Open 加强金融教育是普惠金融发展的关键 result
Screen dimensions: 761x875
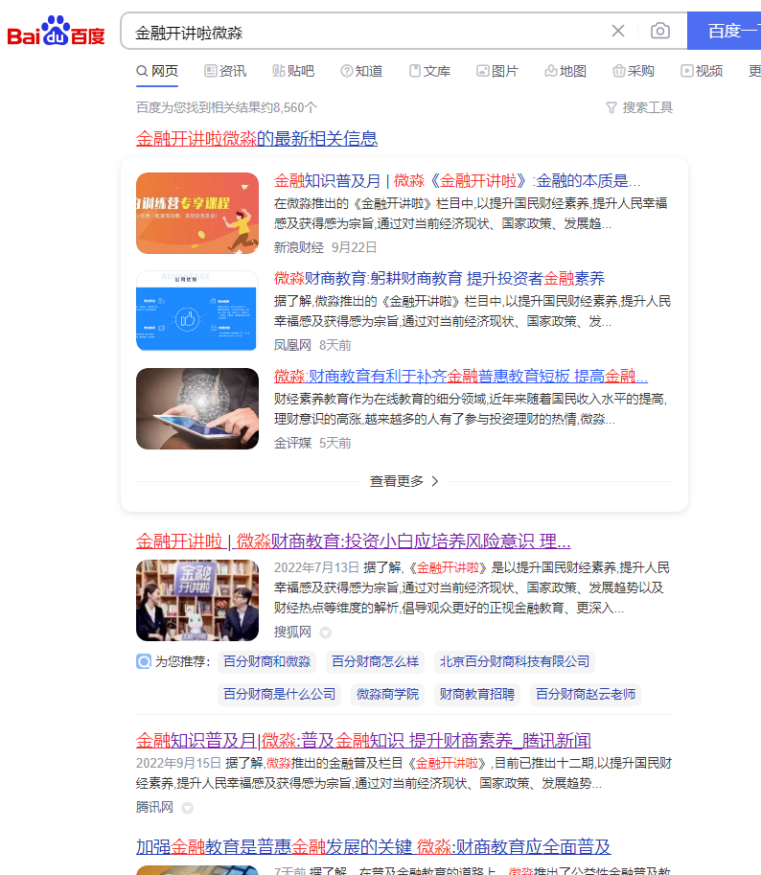(x=373, y=846)
